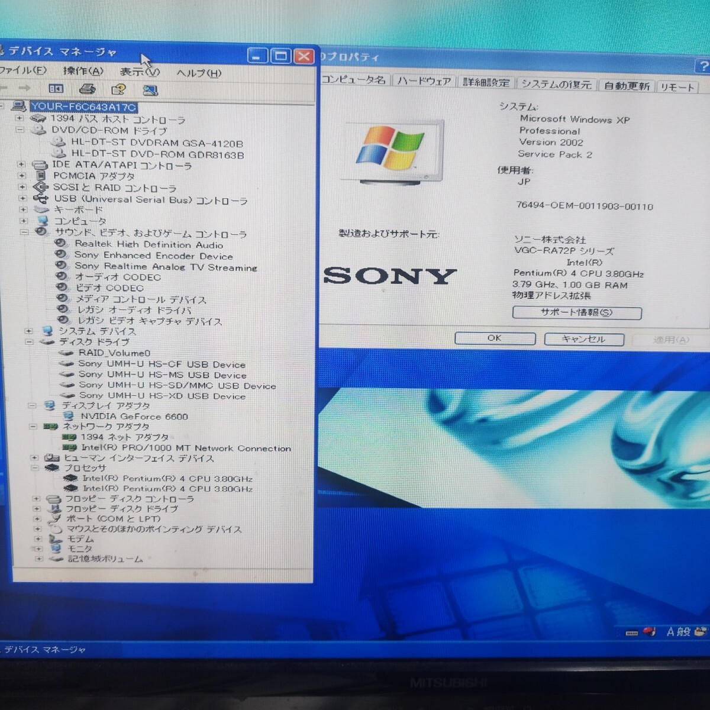Click the help question mark in Properties title bar
Screen dimensions: 710x710
click(x=703, y=66)
